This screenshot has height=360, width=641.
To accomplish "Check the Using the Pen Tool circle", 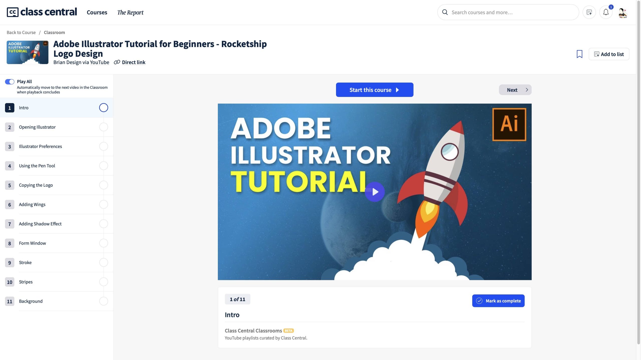I will (x=103, y=166).
